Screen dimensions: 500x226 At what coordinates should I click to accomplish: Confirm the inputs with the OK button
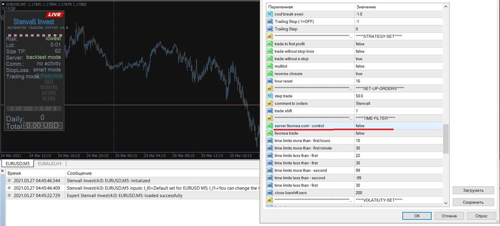point(417,216)
